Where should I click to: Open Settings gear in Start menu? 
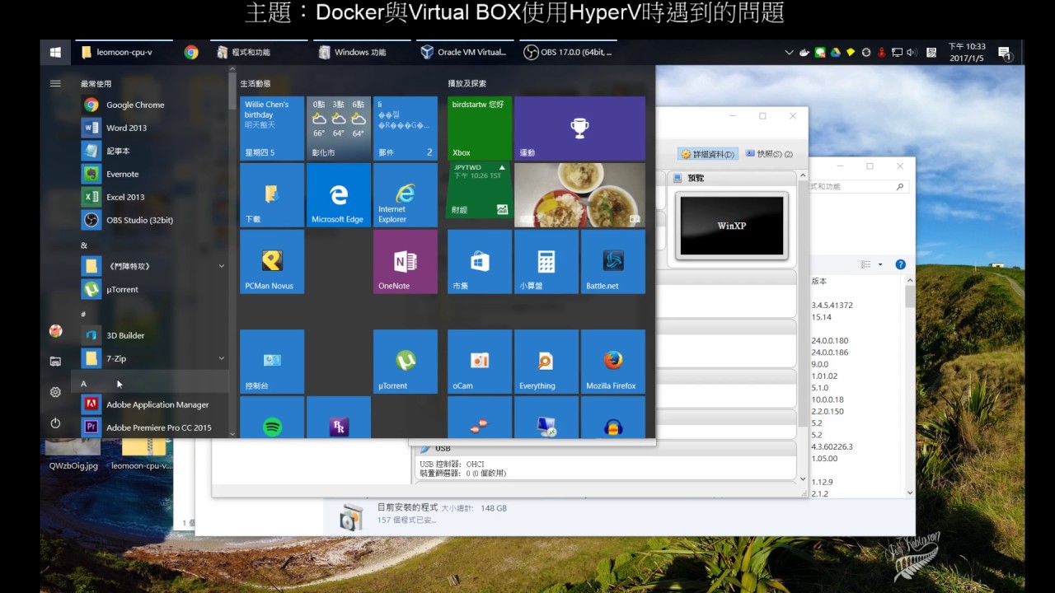55,392
